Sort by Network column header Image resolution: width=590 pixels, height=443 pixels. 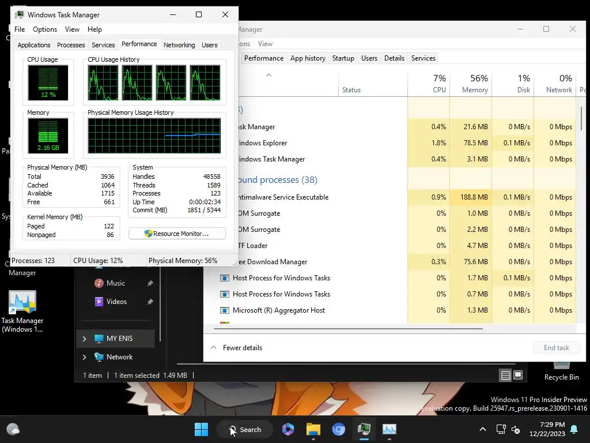click(555, 84)
